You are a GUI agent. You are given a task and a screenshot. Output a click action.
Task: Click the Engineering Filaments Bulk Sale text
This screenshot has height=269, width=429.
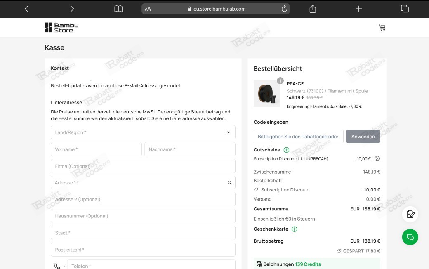(324, 106)
